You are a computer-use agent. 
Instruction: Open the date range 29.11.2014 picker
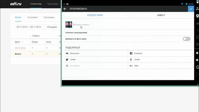pyautogui.click(x=30, y=27)
